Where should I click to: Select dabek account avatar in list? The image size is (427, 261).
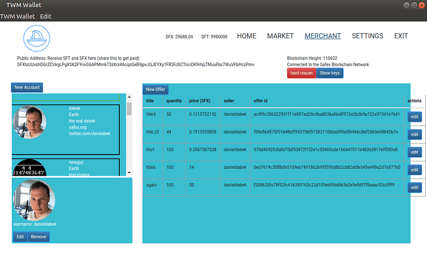(x=30, y=122)
